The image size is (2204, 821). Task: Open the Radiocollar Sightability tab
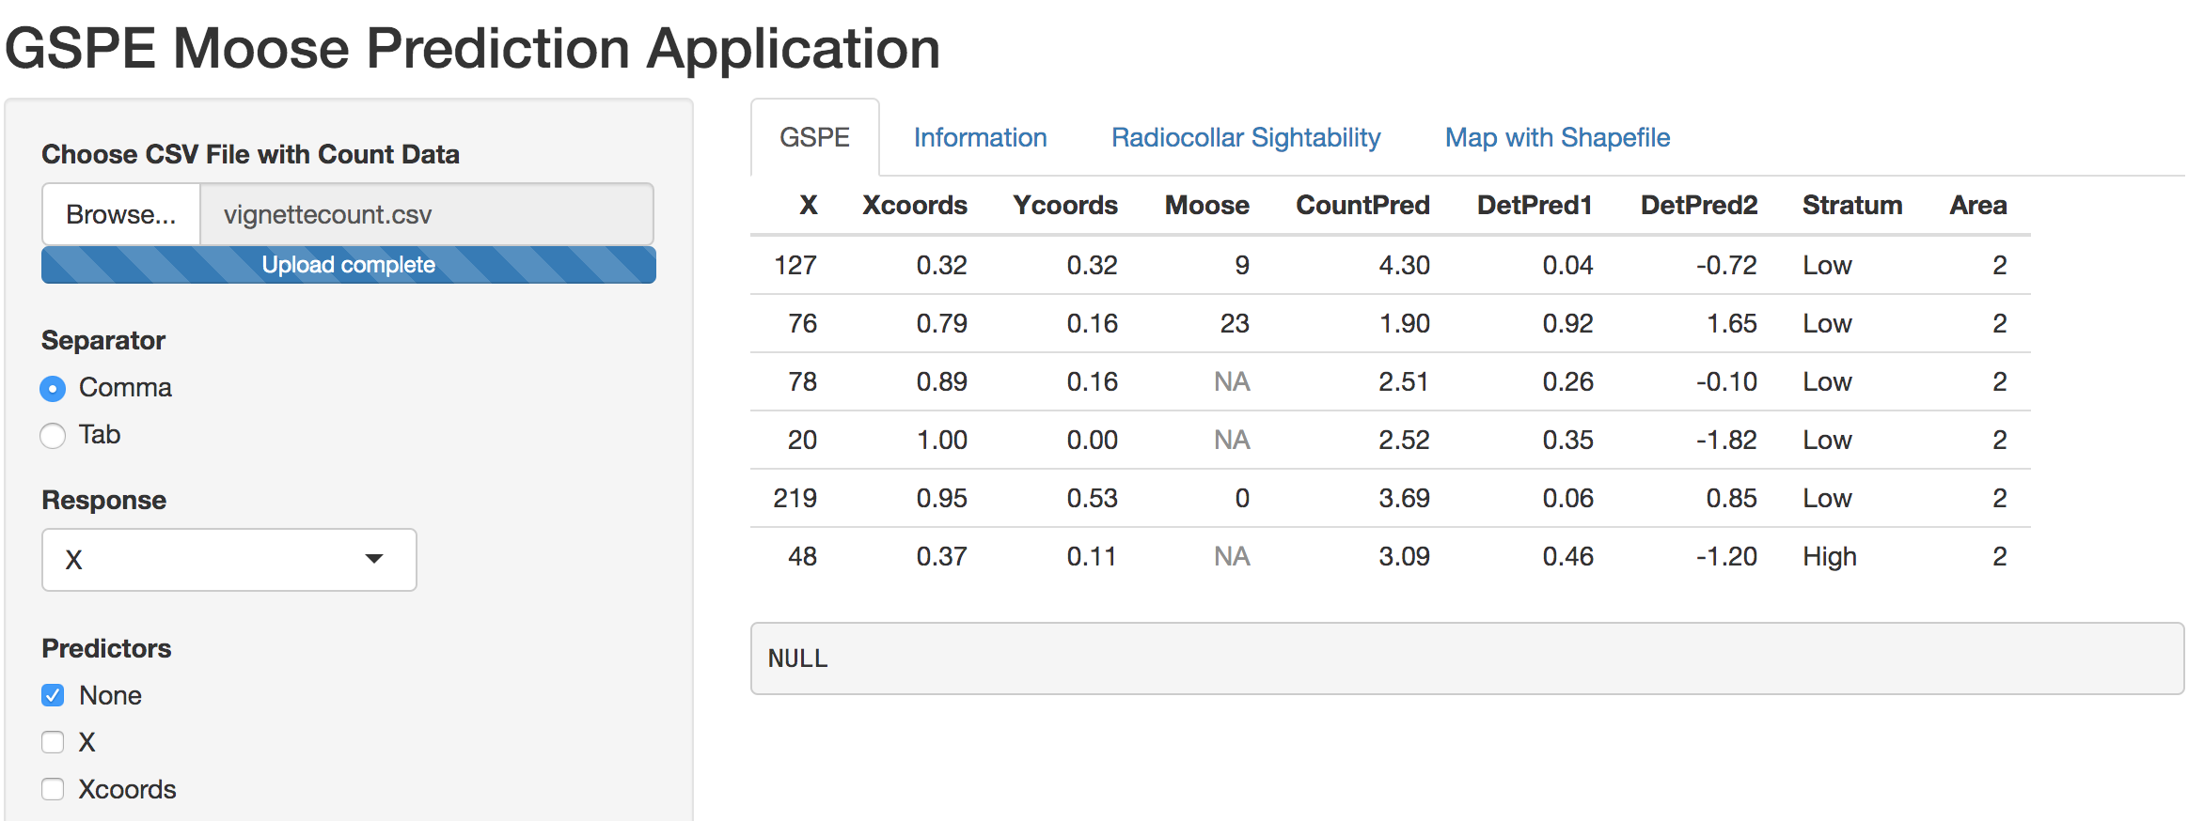click(x=1246, y=137)
